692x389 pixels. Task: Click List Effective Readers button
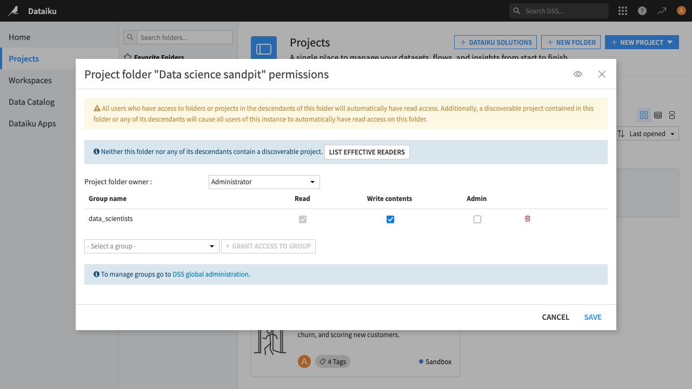[367, 152]
